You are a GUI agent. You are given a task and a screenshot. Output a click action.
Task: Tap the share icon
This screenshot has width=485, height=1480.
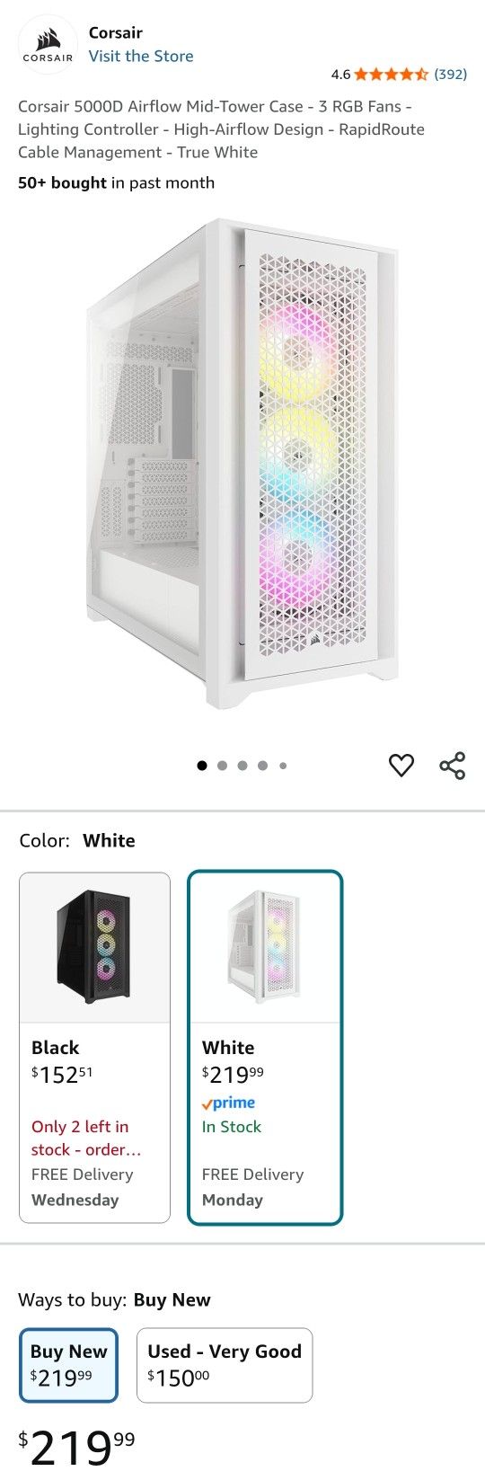(x=452, y=766)
